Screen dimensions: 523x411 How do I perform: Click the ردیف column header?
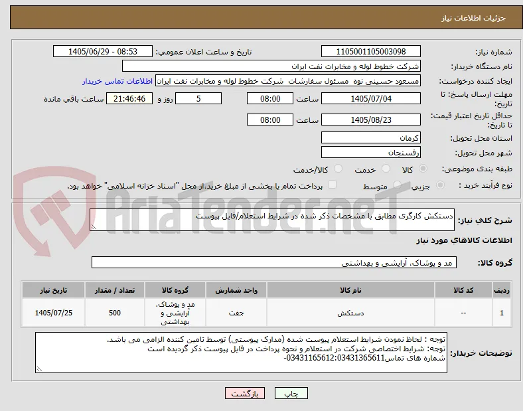(502, 290)
